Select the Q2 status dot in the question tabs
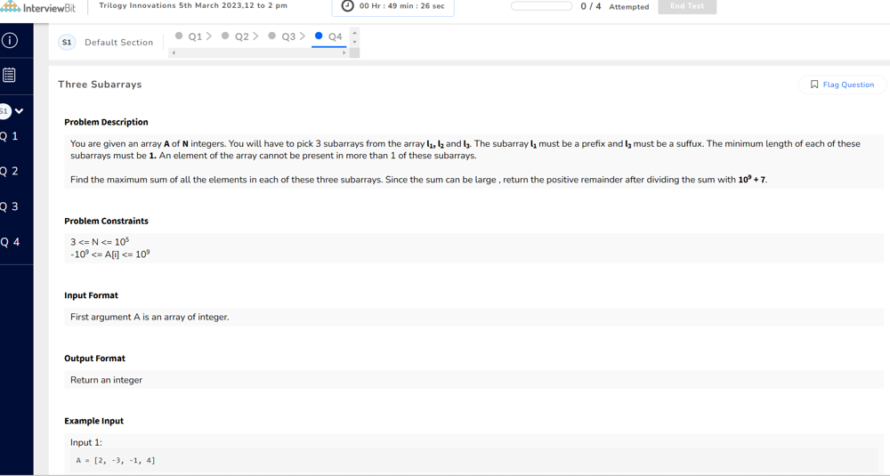This screenshot has width=890, height=476. click(x=225, y=36)
